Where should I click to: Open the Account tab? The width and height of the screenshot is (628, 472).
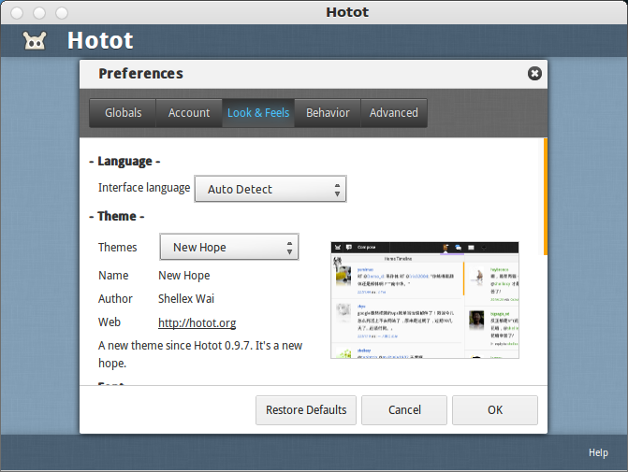pyautogui.click(x=189, y=113)
